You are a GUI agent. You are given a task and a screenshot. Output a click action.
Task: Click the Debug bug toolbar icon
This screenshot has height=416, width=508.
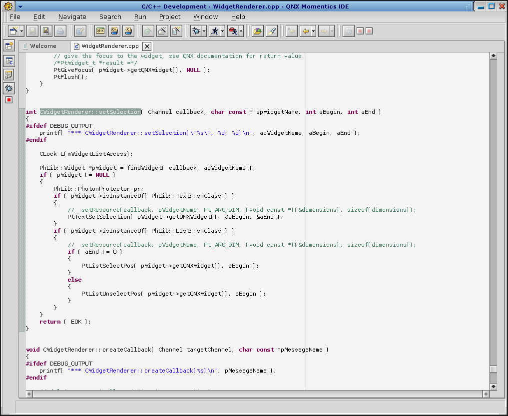click(195, 31)
